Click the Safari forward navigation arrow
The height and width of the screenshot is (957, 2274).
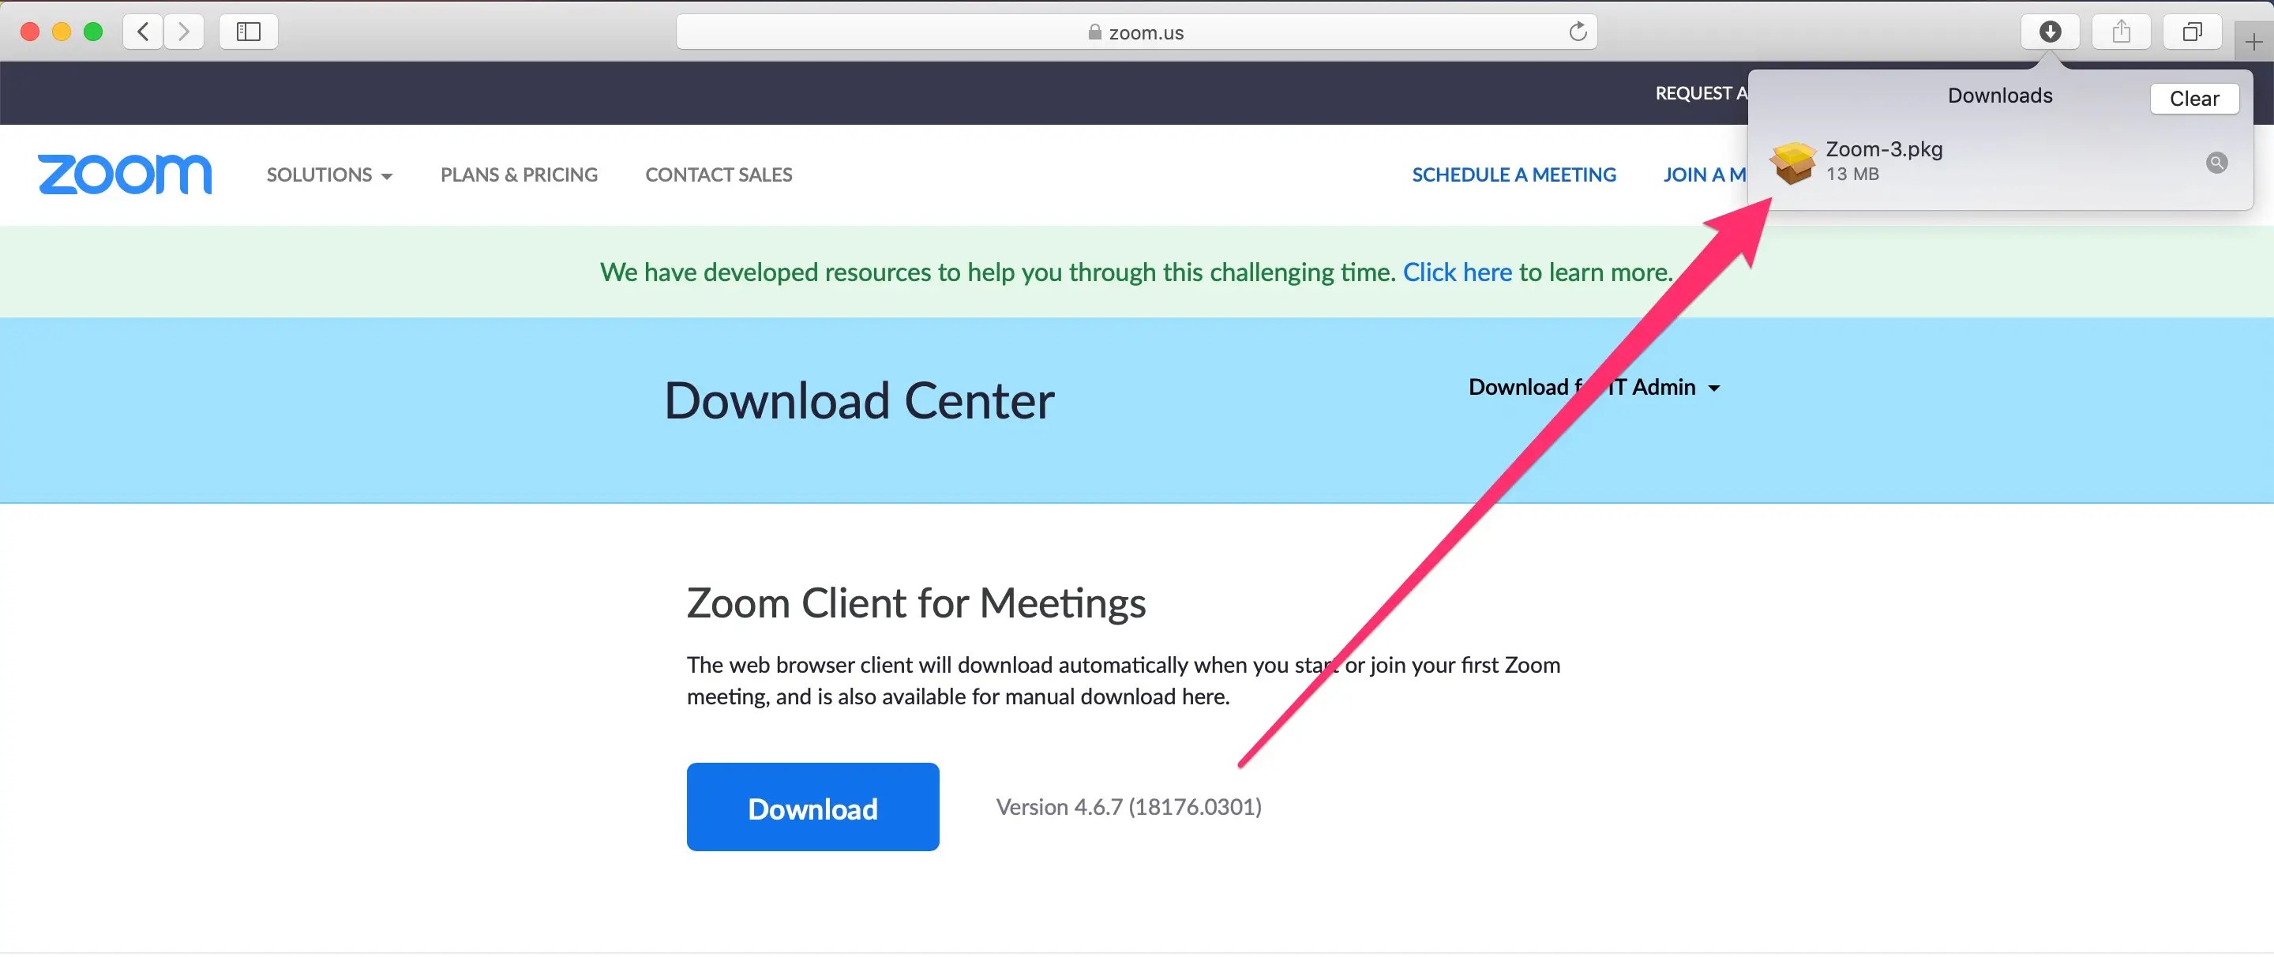(x=184, y=32)
